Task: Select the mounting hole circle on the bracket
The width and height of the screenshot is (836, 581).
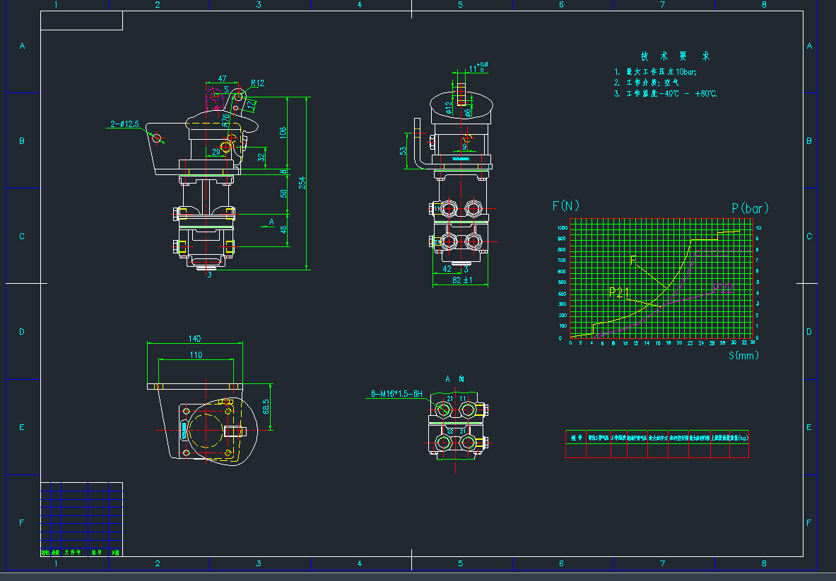Action: 157,138
